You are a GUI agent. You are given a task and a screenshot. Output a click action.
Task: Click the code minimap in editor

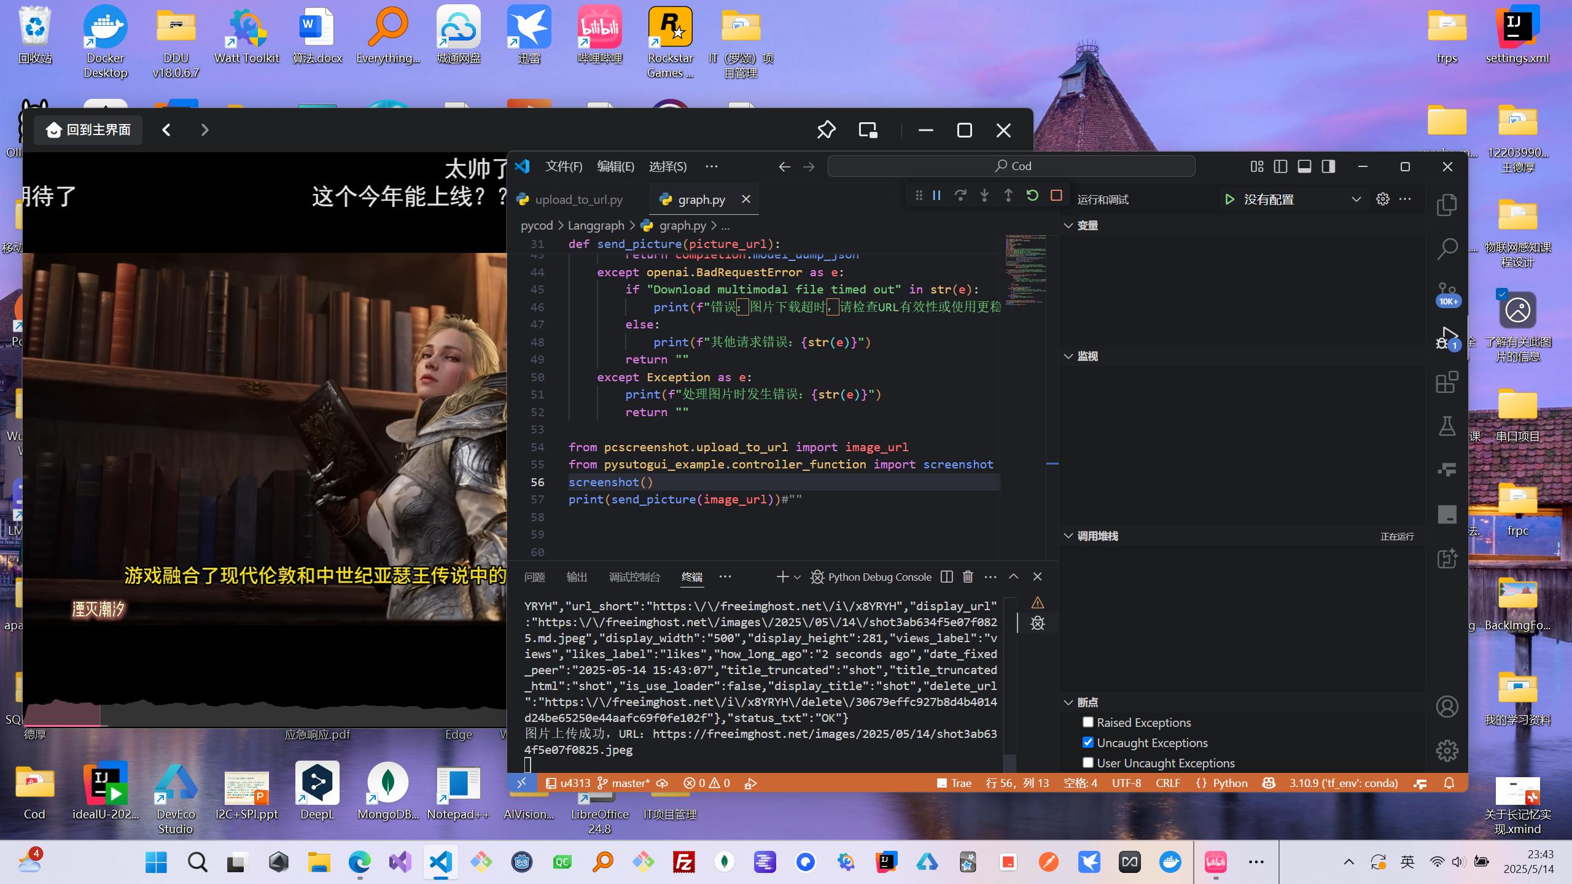point(1025,270)
